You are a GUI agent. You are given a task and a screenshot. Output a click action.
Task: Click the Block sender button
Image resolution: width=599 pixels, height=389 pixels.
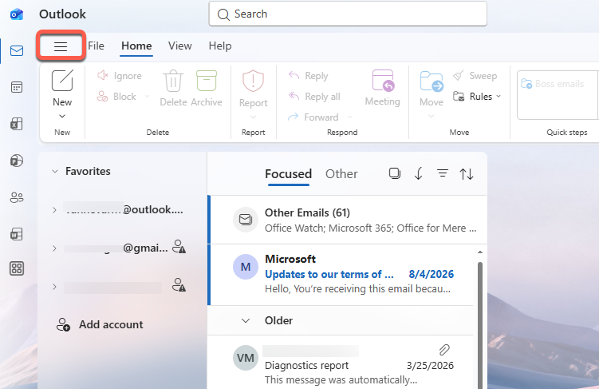click(x=116, y=97)
